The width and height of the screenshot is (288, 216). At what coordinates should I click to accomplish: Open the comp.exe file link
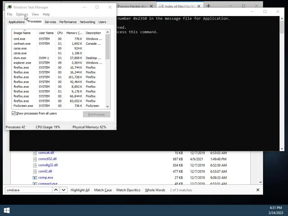(x=46, y=177)
